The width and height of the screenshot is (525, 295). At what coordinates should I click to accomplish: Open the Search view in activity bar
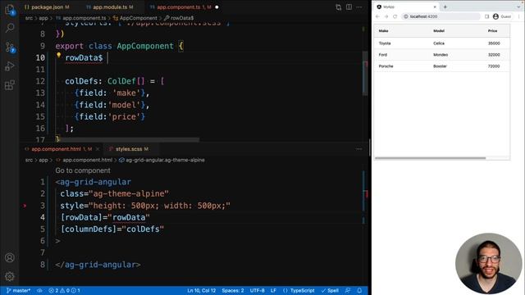point(10,28)
